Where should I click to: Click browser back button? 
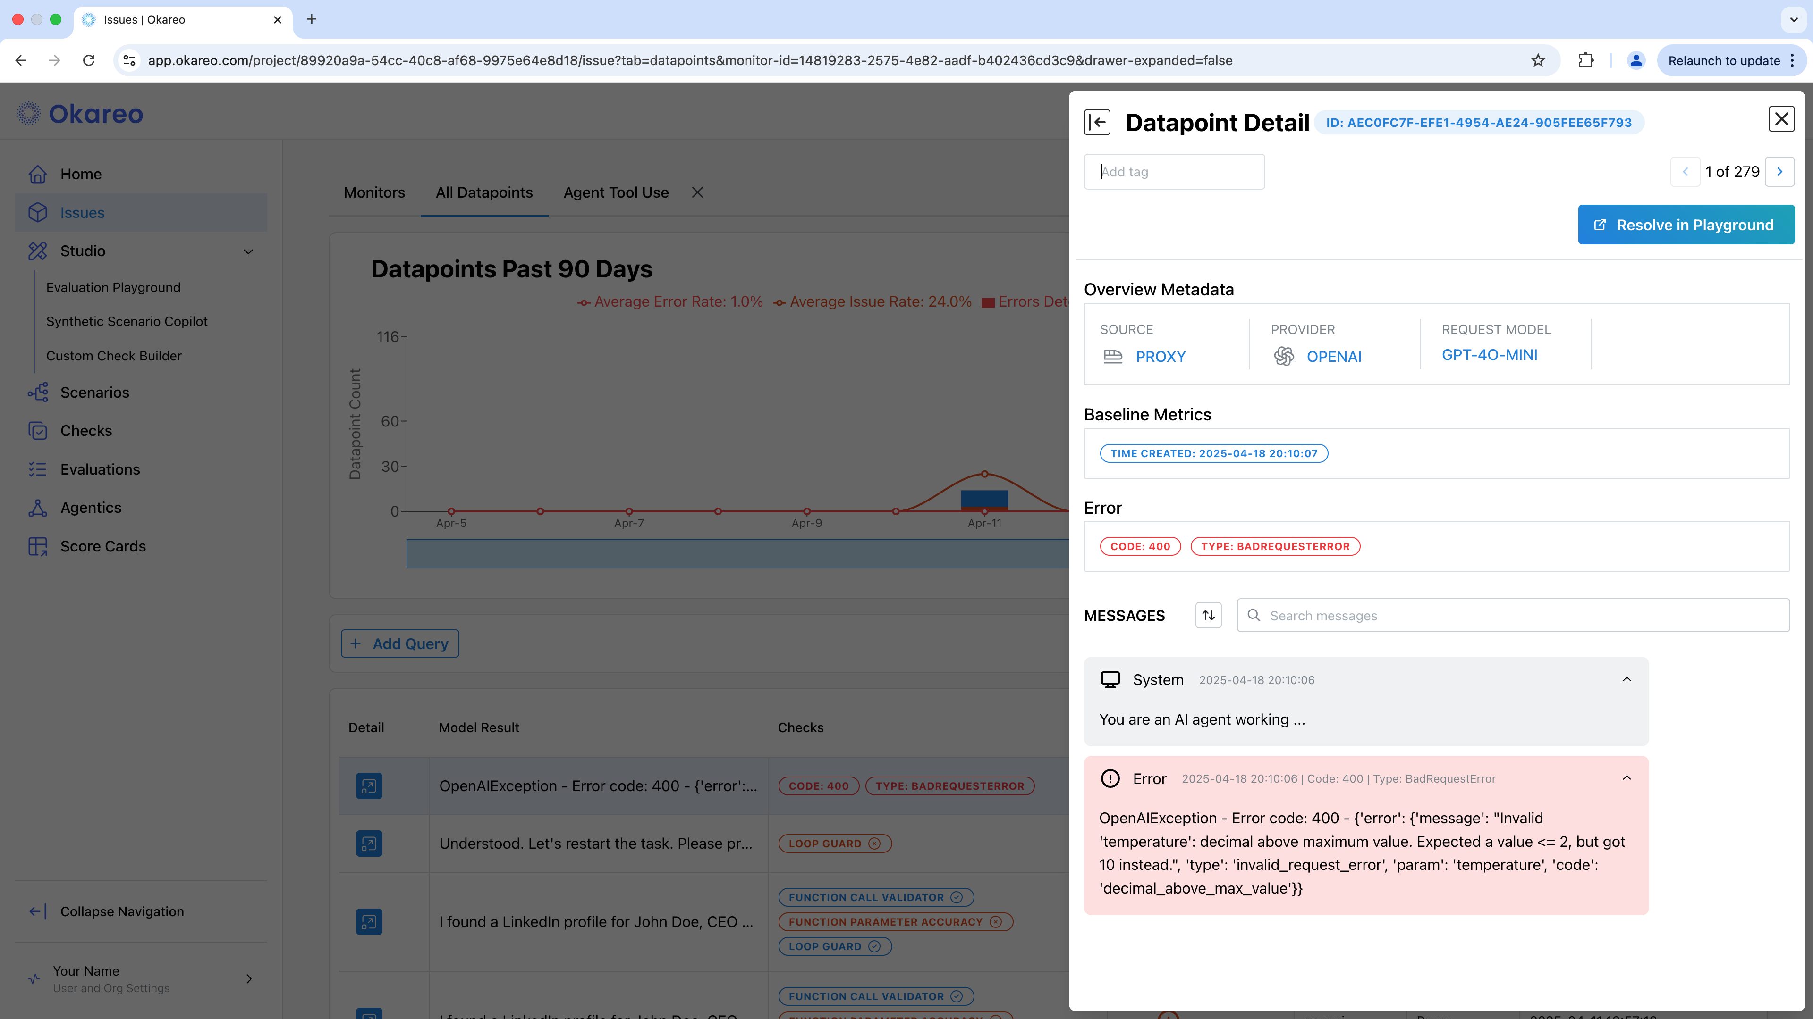[x=21, y=60]
